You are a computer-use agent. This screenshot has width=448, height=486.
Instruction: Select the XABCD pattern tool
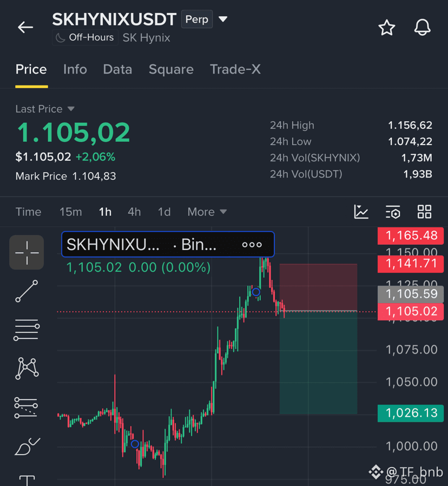(x=27, y=369)
